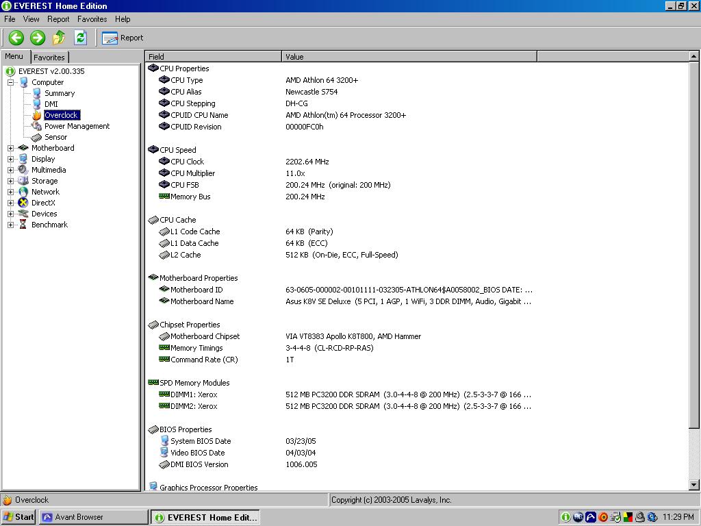
Task: Click the EVEREST Home Edition taskbar button
Action: (205, 517)
